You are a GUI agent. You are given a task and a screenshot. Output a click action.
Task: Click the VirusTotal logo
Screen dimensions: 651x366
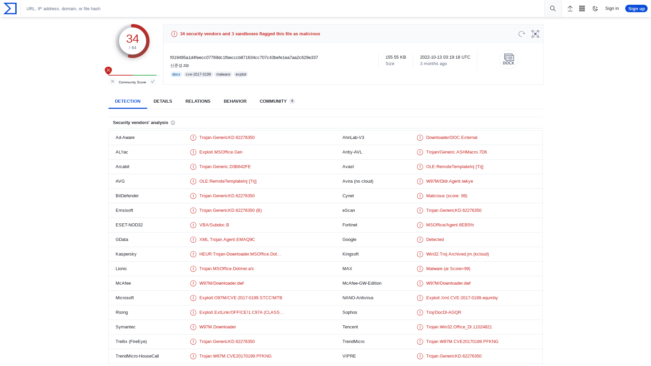coord(10,8)
